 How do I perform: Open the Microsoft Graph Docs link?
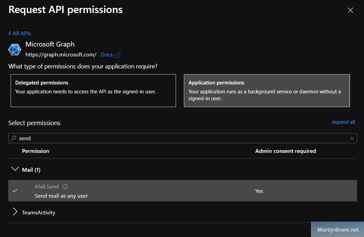(106, 55)
